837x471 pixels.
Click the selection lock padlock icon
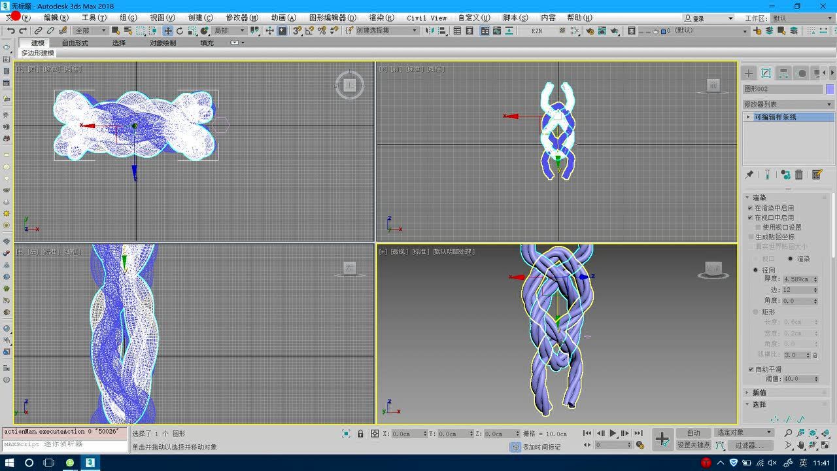point(360,434)
